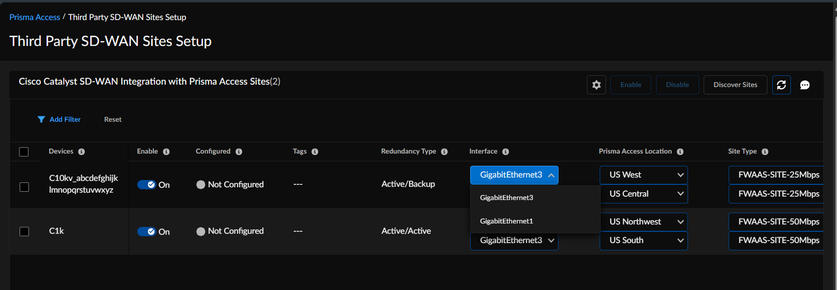837x290 pixels.
Task: Go to Prisma Access breadcrumb link
Action: point(34,17)
